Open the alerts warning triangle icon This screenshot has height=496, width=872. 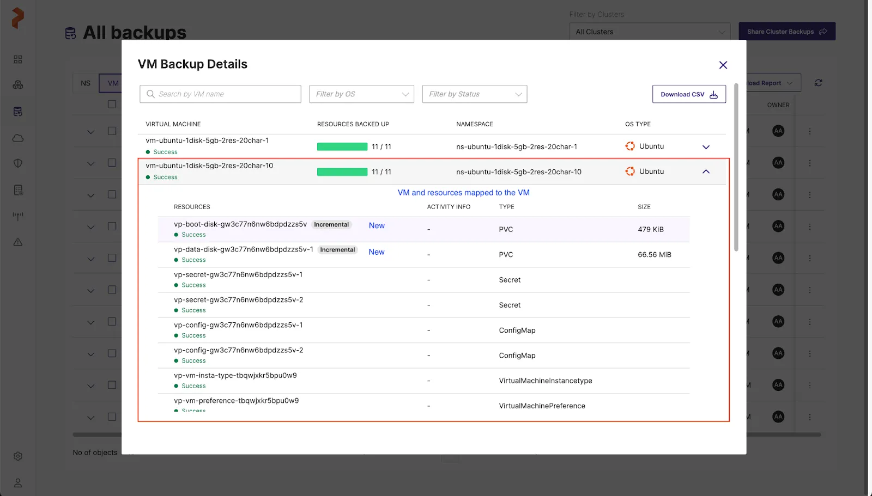pos(18,242)
